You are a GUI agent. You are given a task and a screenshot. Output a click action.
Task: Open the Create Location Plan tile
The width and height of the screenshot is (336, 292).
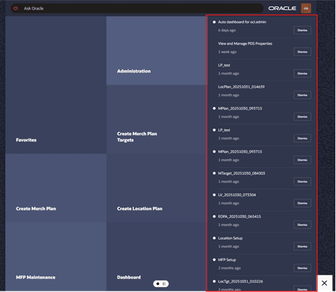point(156,188)
